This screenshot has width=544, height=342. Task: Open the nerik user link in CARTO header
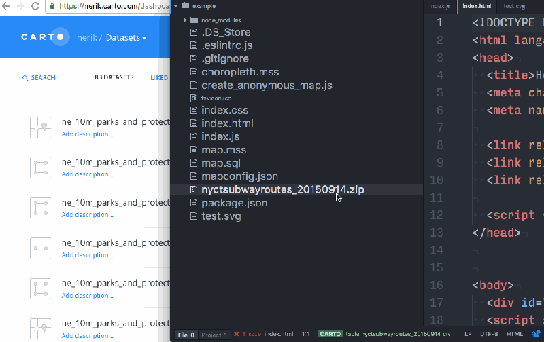point(87,37)
